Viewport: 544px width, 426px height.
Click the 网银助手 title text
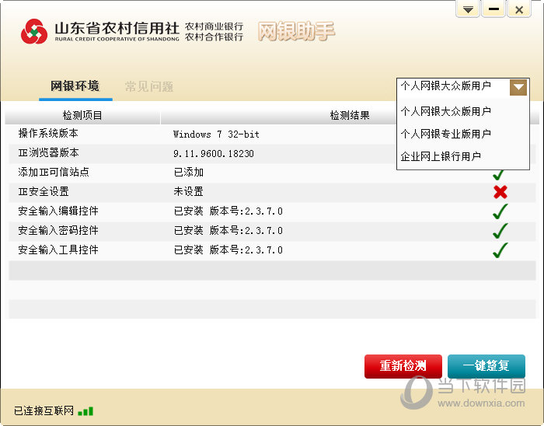point(296,31)
